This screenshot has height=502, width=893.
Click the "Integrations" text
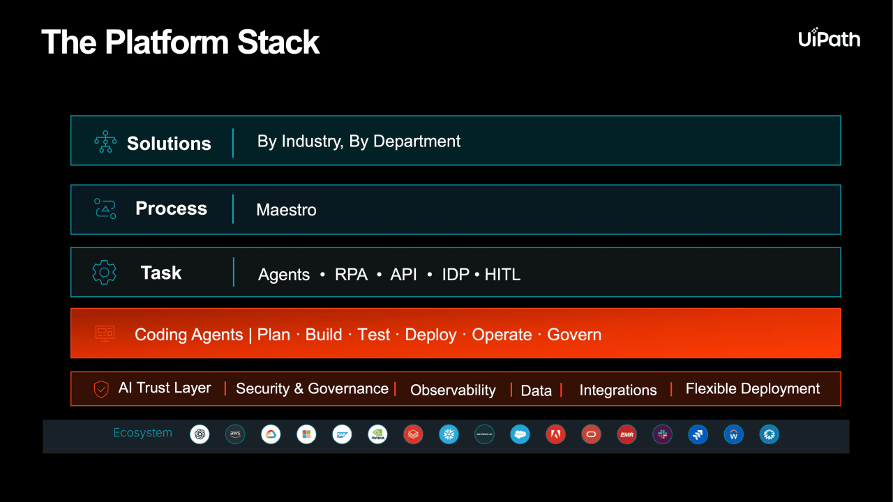pyautogui.click(x=618, y=391)
